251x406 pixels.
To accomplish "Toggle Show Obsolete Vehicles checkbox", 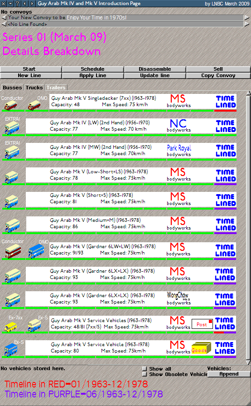I will point(145,374).
